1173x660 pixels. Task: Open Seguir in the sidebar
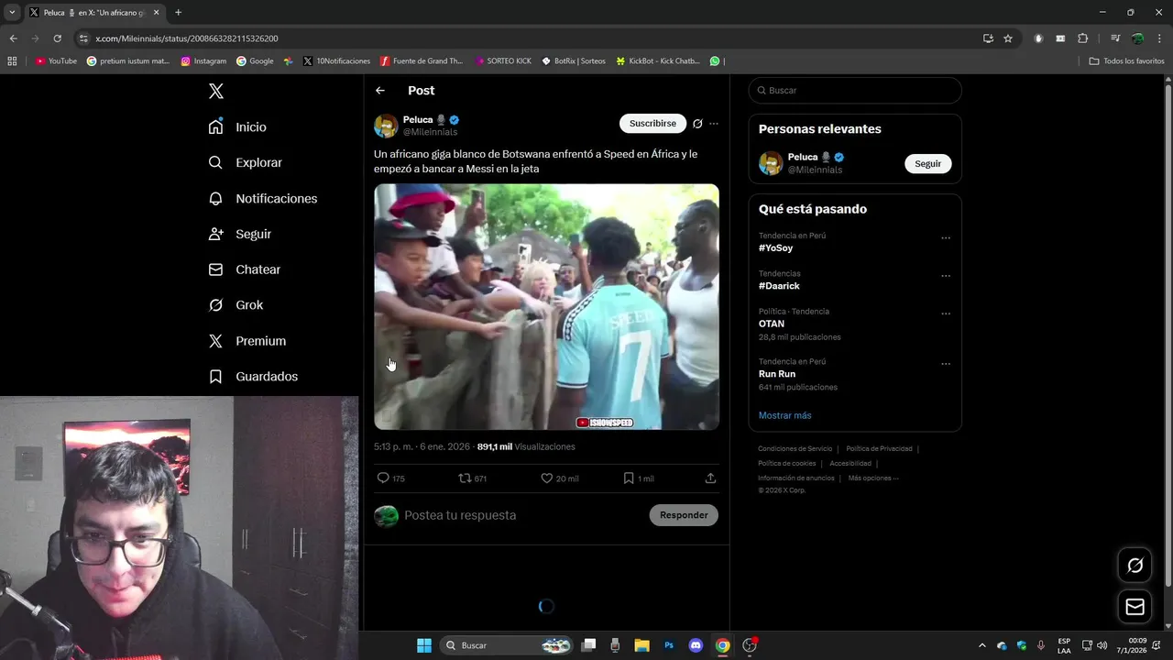pyautogui.click(x=239, y=234)
